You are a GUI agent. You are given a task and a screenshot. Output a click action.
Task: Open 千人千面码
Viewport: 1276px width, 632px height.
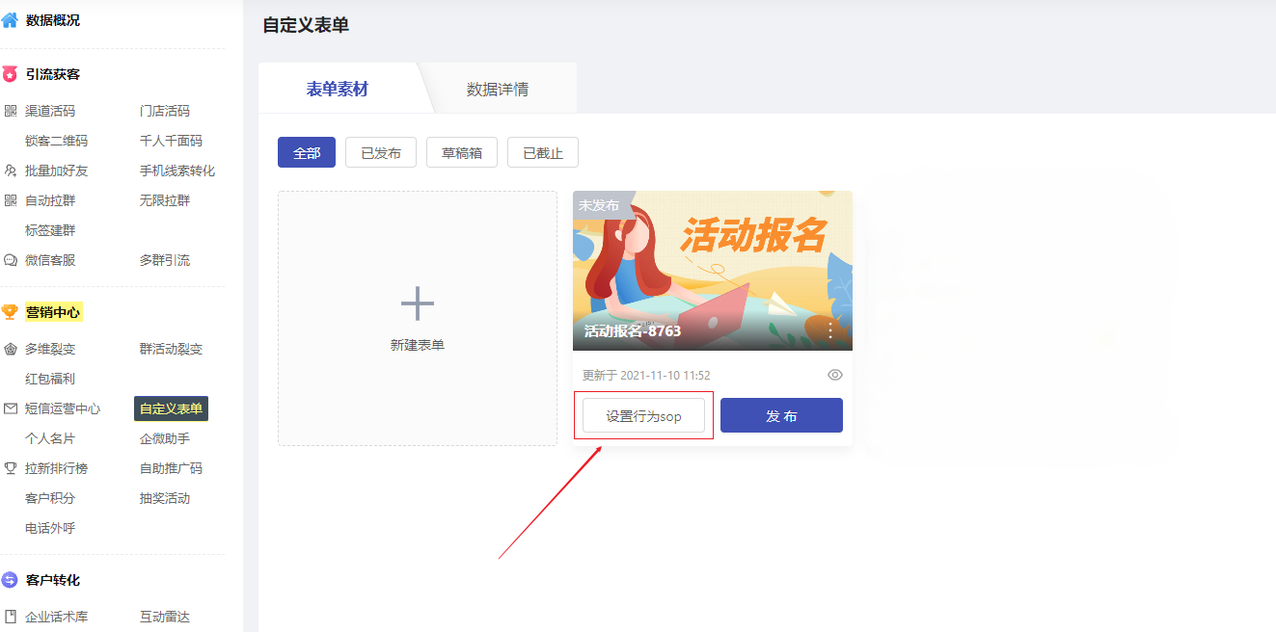[x=171, y=141]
